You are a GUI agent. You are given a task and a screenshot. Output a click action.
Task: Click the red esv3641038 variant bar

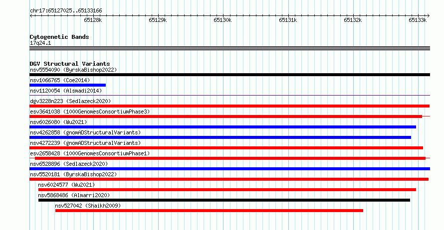[225, 116]
